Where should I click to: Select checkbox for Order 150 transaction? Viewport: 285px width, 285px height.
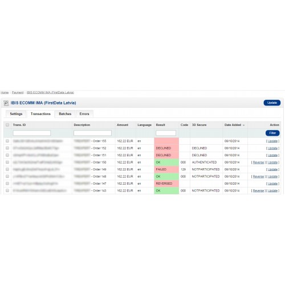pyautogui.click(x=7, y=162)
